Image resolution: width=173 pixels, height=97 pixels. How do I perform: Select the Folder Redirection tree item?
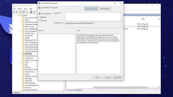31,56
